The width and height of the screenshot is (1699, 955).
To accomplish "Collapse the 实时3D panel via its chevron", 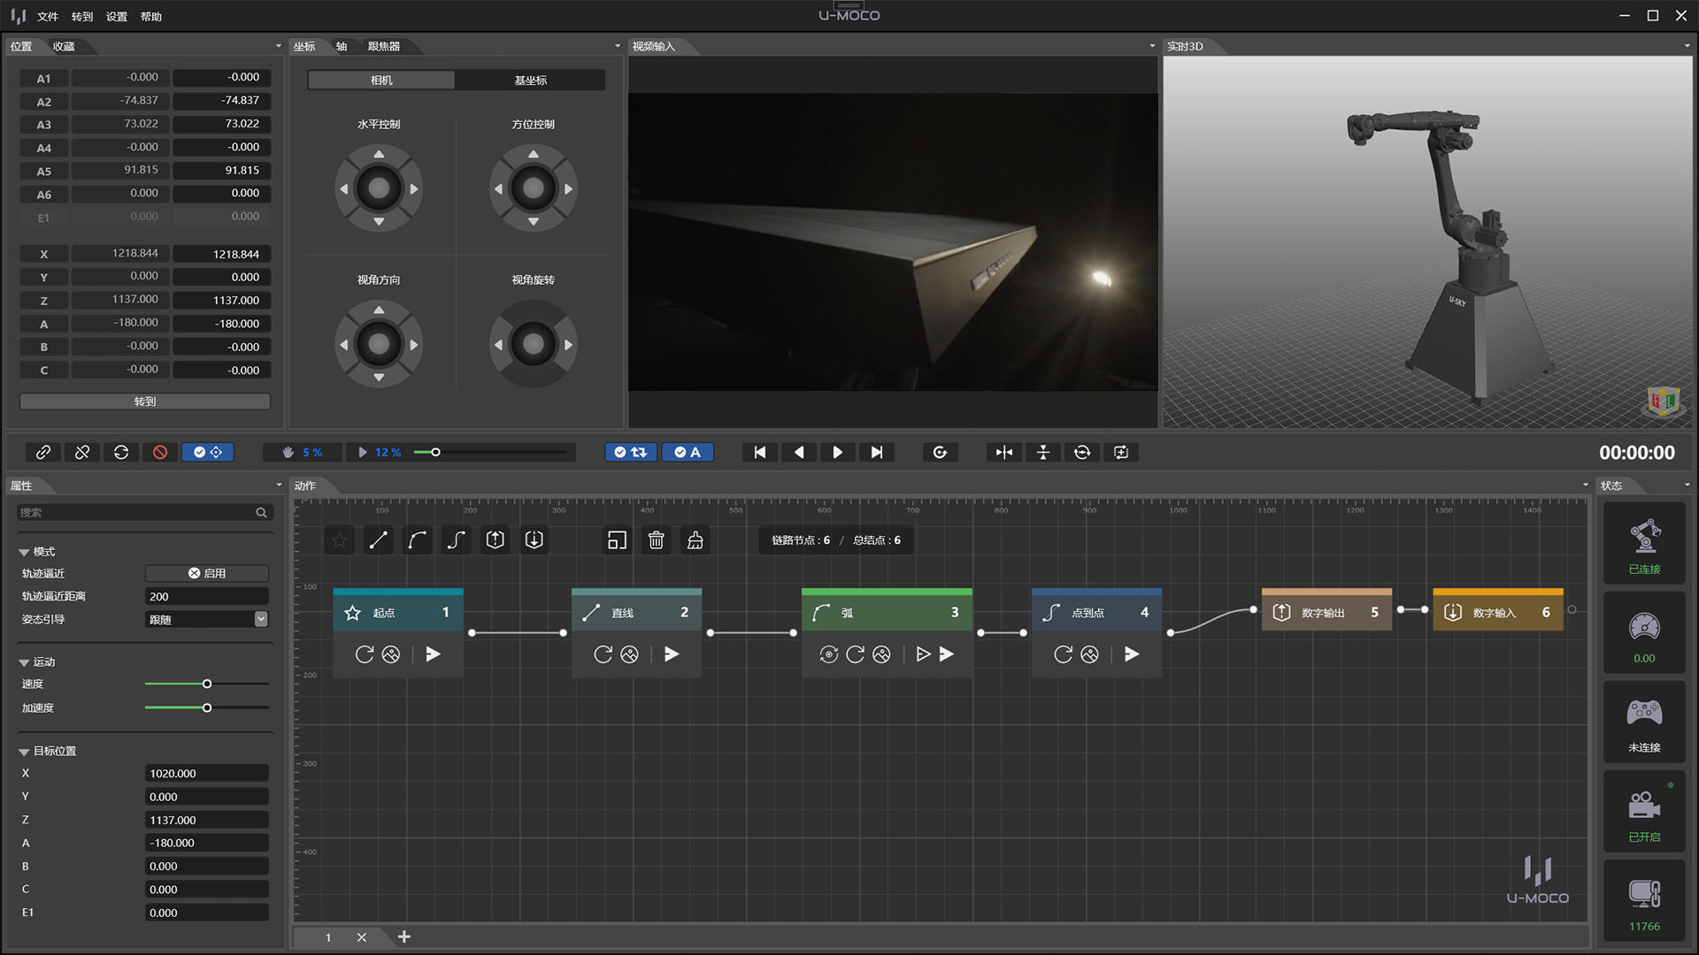I will [1687, 46].
